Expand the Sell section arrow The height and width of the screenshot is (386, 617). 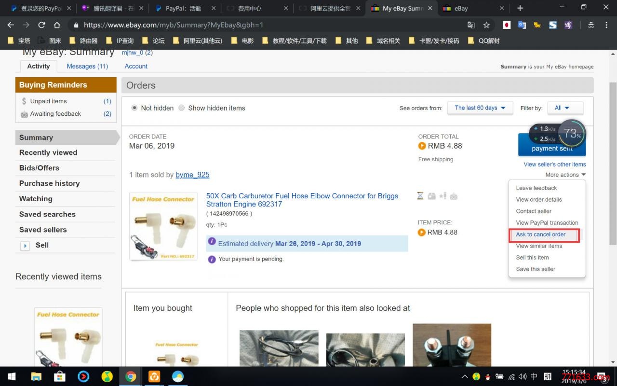[x=25, y=246]
